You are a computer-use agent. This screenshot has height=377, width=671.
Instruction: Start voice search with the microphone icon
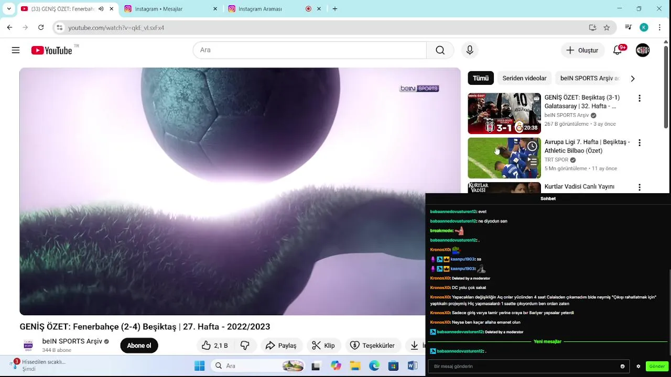[470, 50]
